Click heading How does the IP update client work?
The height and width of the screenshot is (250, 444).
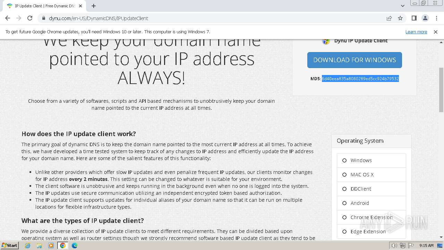point(79,134)
